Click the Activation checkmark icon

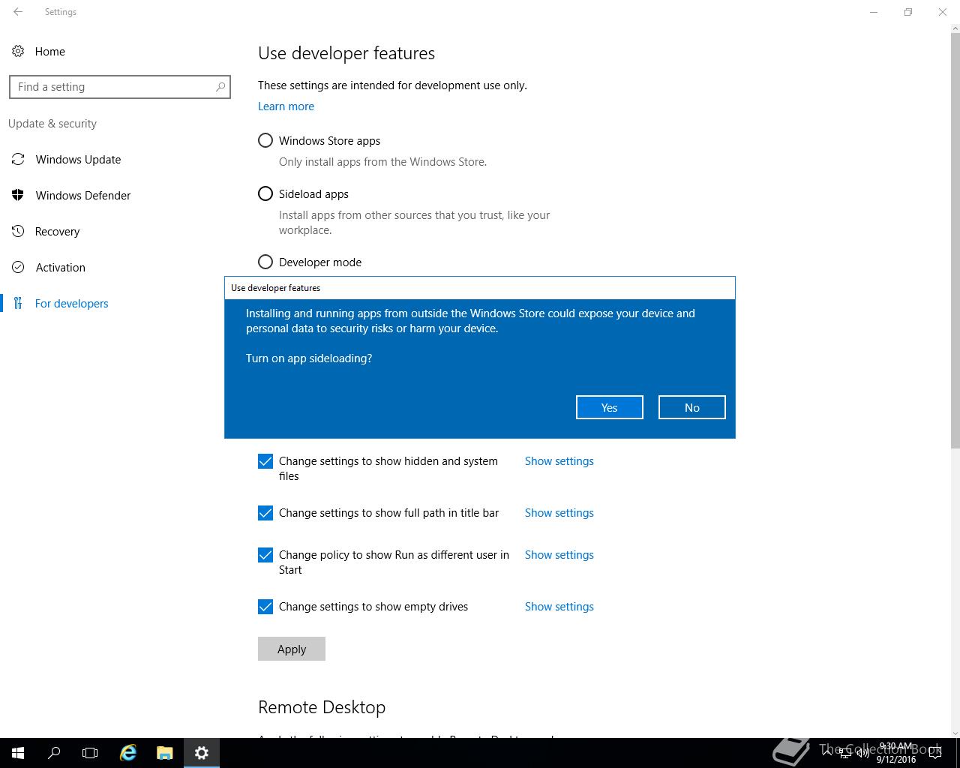click(x=18, y=268)
